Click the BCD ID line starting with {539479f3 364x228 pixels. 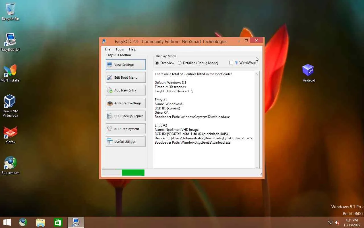(x=192, y=134)
